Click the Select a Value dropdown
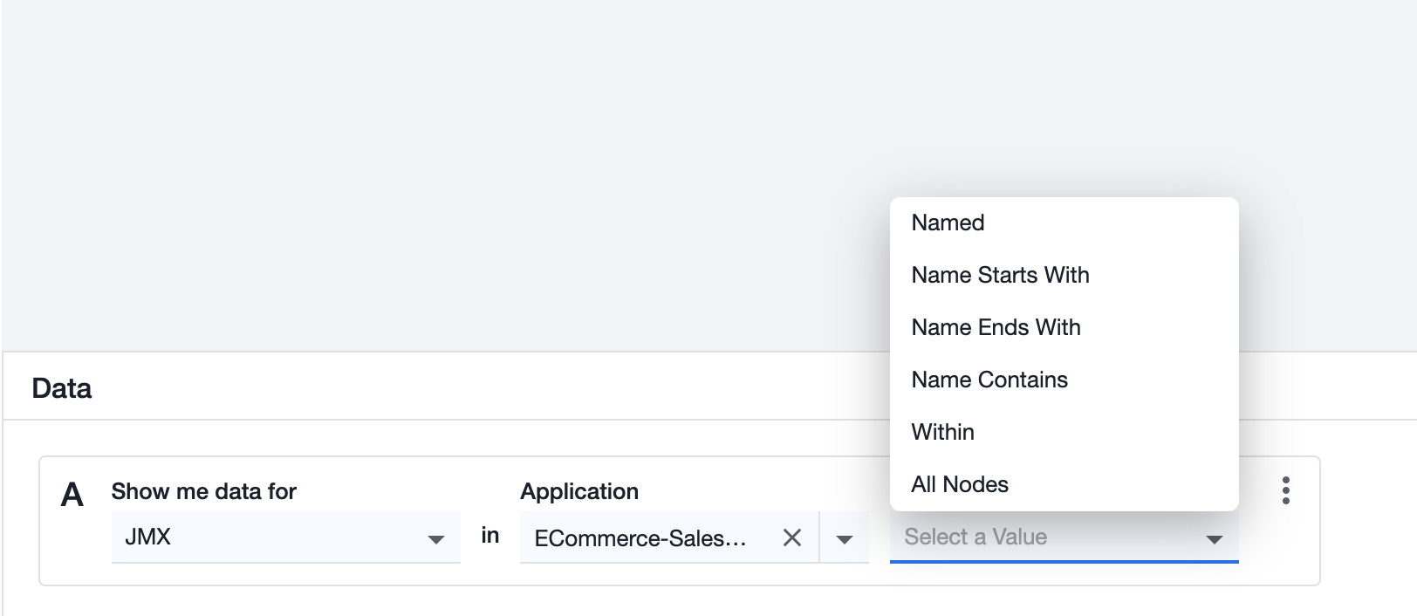This screenshot has height=616, width=1417. pyautogui.click(x=1064, y=537)
